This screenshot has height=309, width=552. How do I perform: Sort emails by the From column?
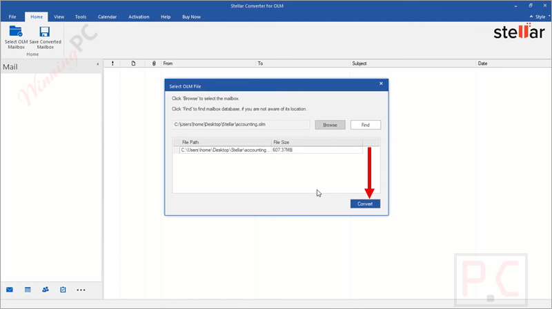pyautogui.click(x=208, y=63)
